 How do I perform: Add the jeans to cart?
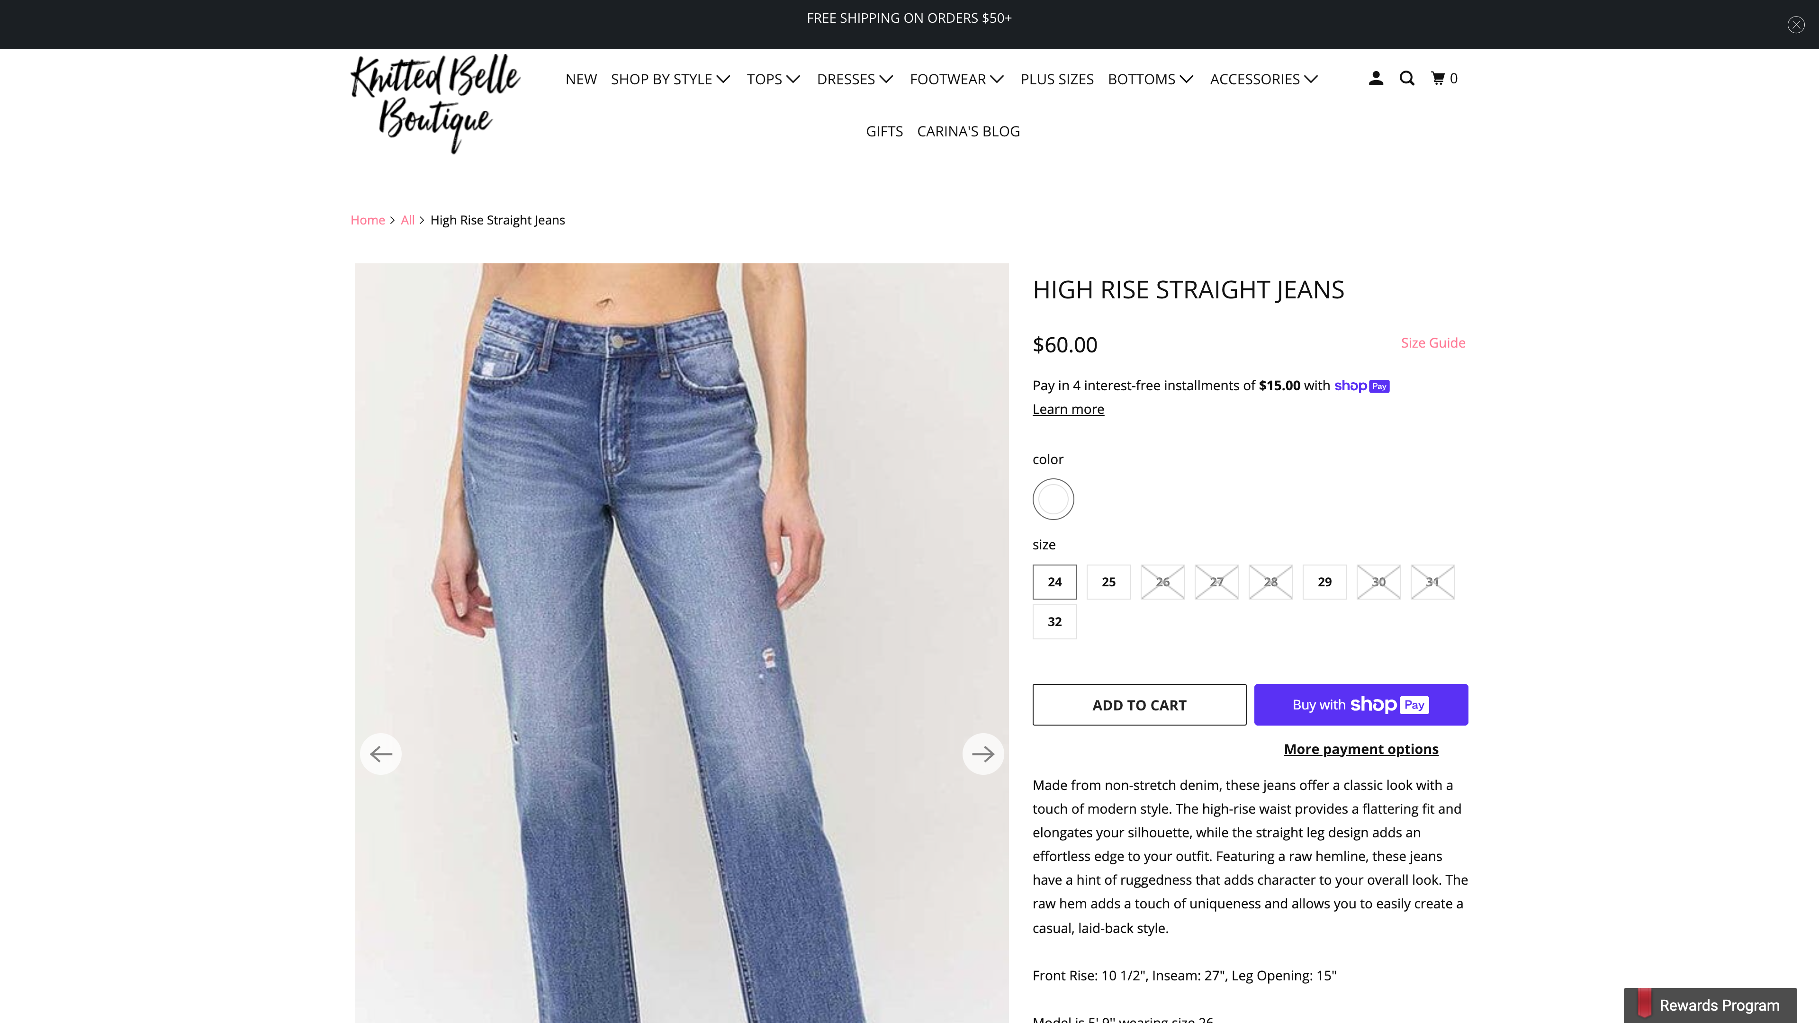(x=1139, y=705)
